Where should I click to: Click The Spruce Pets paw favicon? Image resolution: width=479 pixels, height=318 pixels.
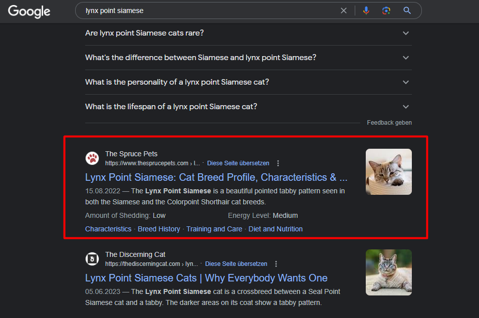click(x=92, y=158)
